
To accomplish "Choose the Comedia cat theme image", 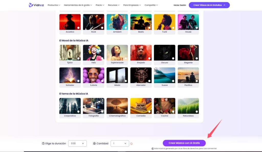I will click(141, 106).
